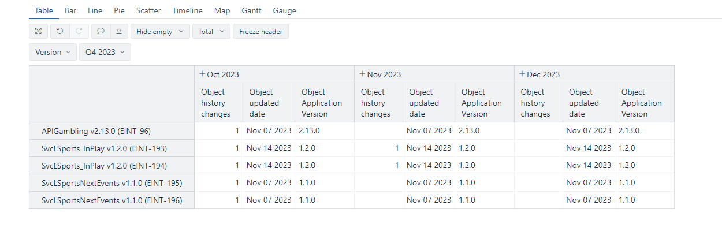Open the Q4 2023 period dropdown
The width and height of the screenshot is (722, 235).
pos(105,52)
